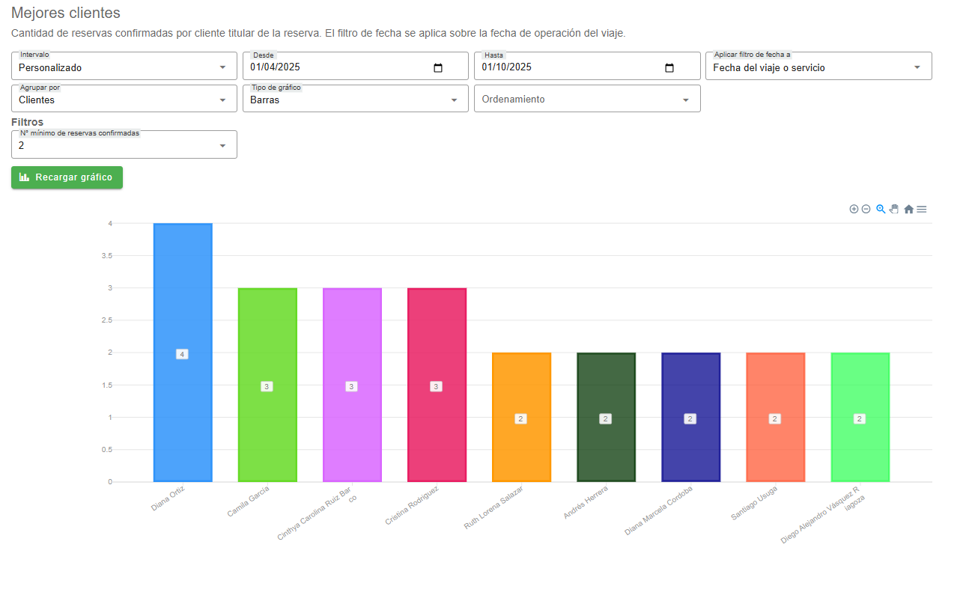Activate the selection zoom magnifier tool
This screenshot has height=616, width=969.
pyautogui.click(x=881, y=210)
